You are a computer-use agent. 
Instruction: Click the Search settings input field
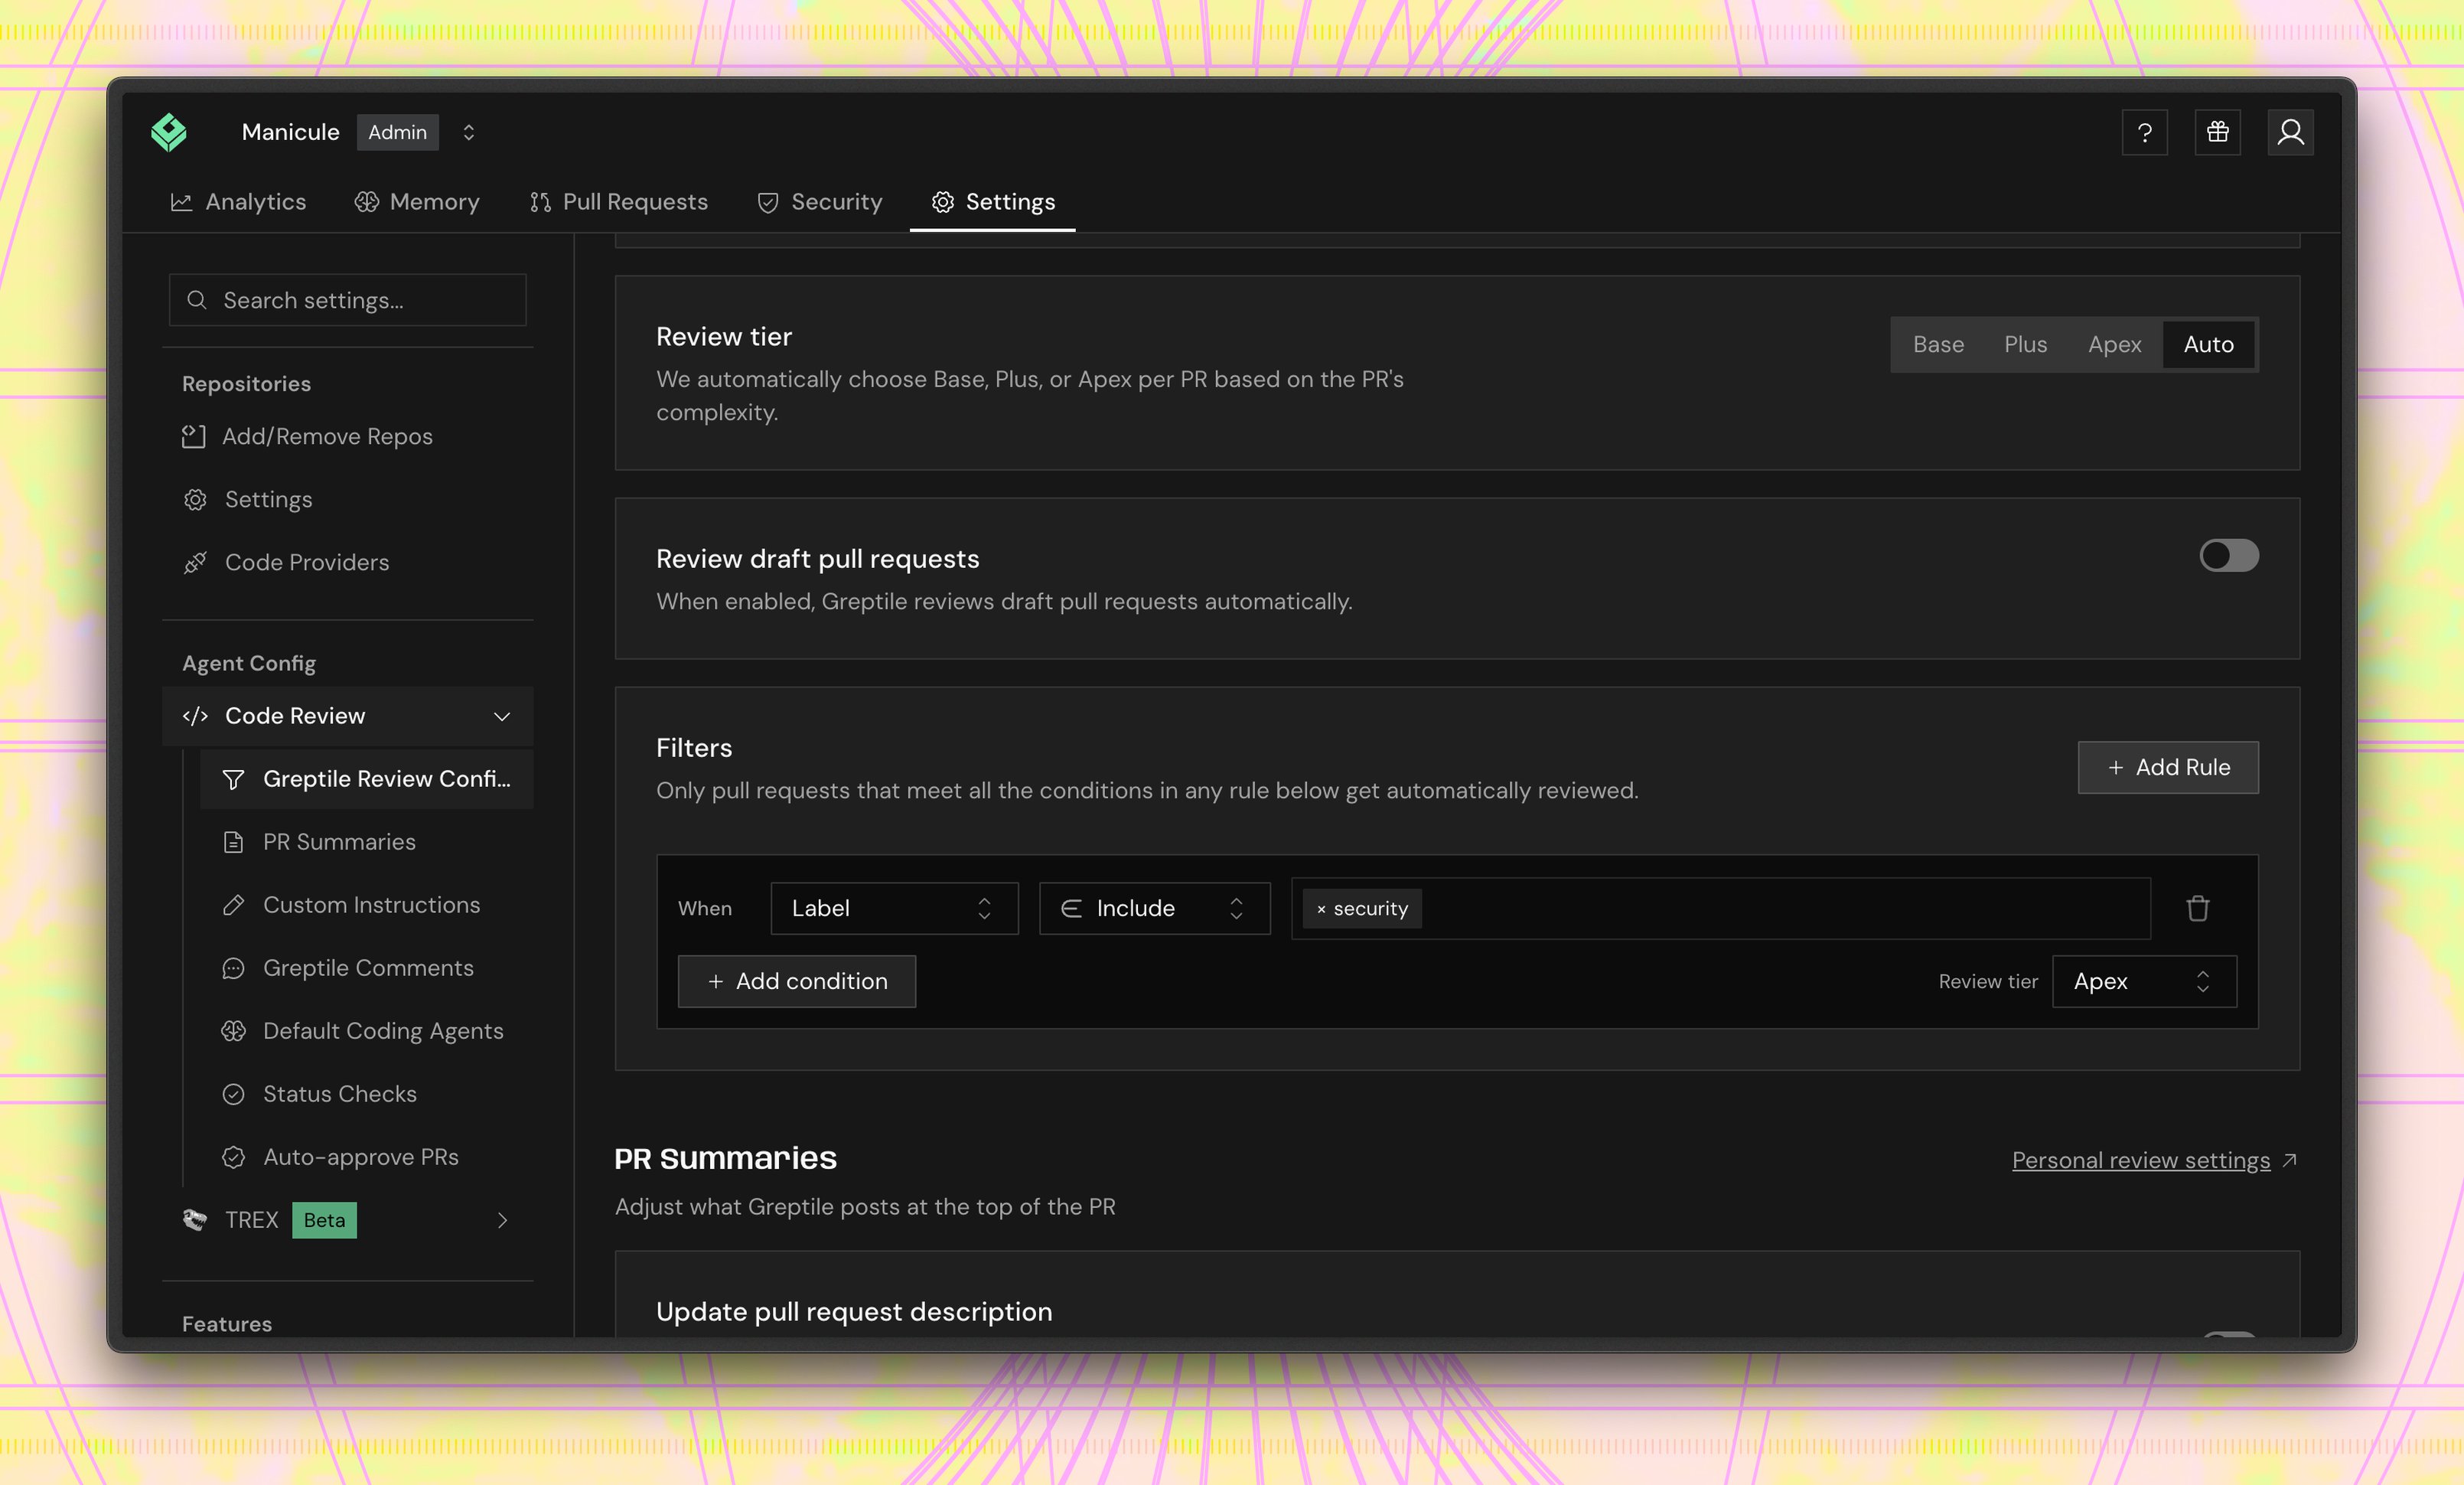347,300
